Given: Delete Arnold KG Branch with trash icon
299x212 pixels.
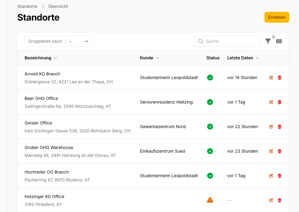Looking at the screenshot, I should tap(279, 78).
